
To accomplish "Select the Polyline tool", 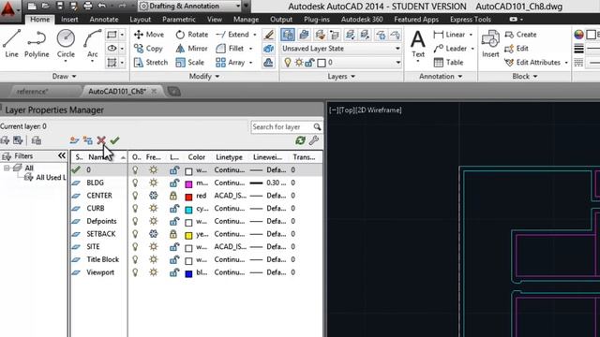I will tap(37, 43).
